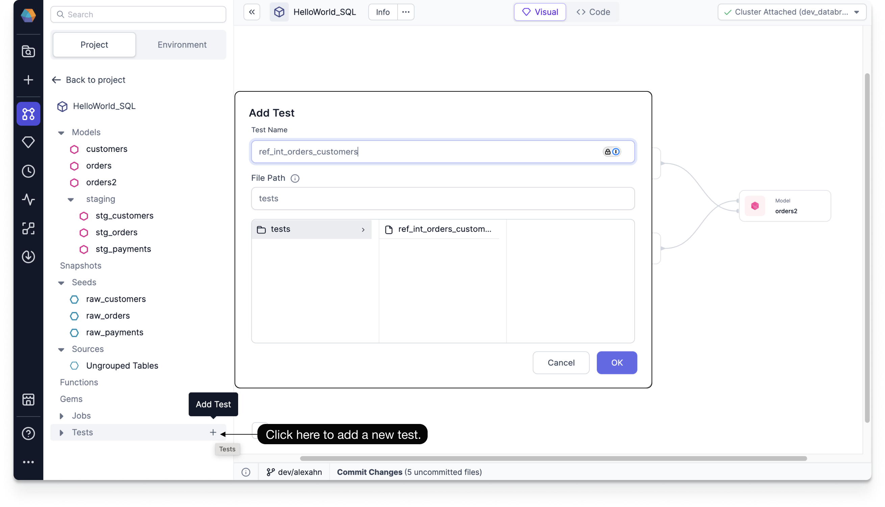The height and width of the screenshot is (507, 885).
Task: Open the lineage scan sidebar icon
Action: coord(28,229)
